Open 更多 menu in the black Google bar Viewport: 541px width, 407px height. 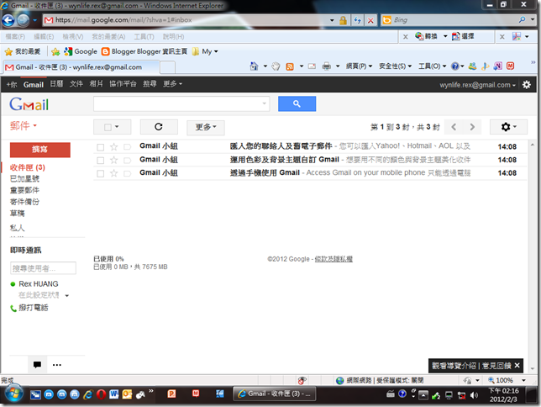[172, 84]
